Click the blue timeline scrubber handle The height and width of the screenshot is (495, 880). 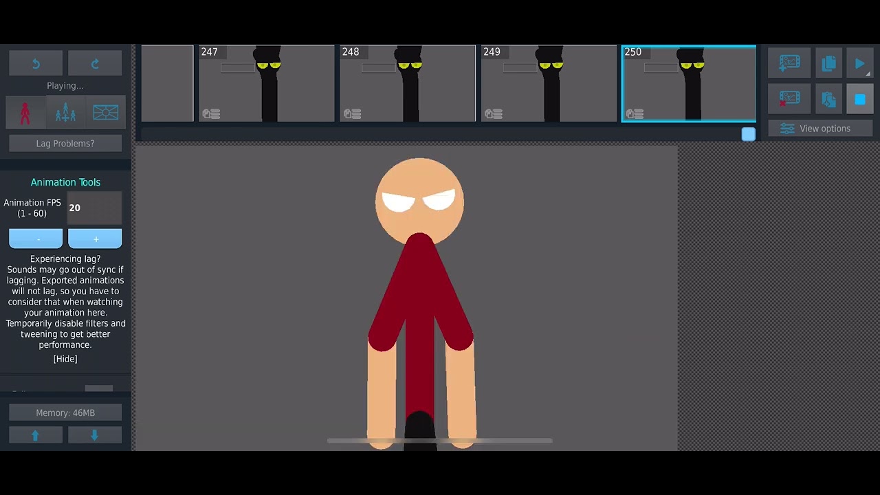[749, 134]
